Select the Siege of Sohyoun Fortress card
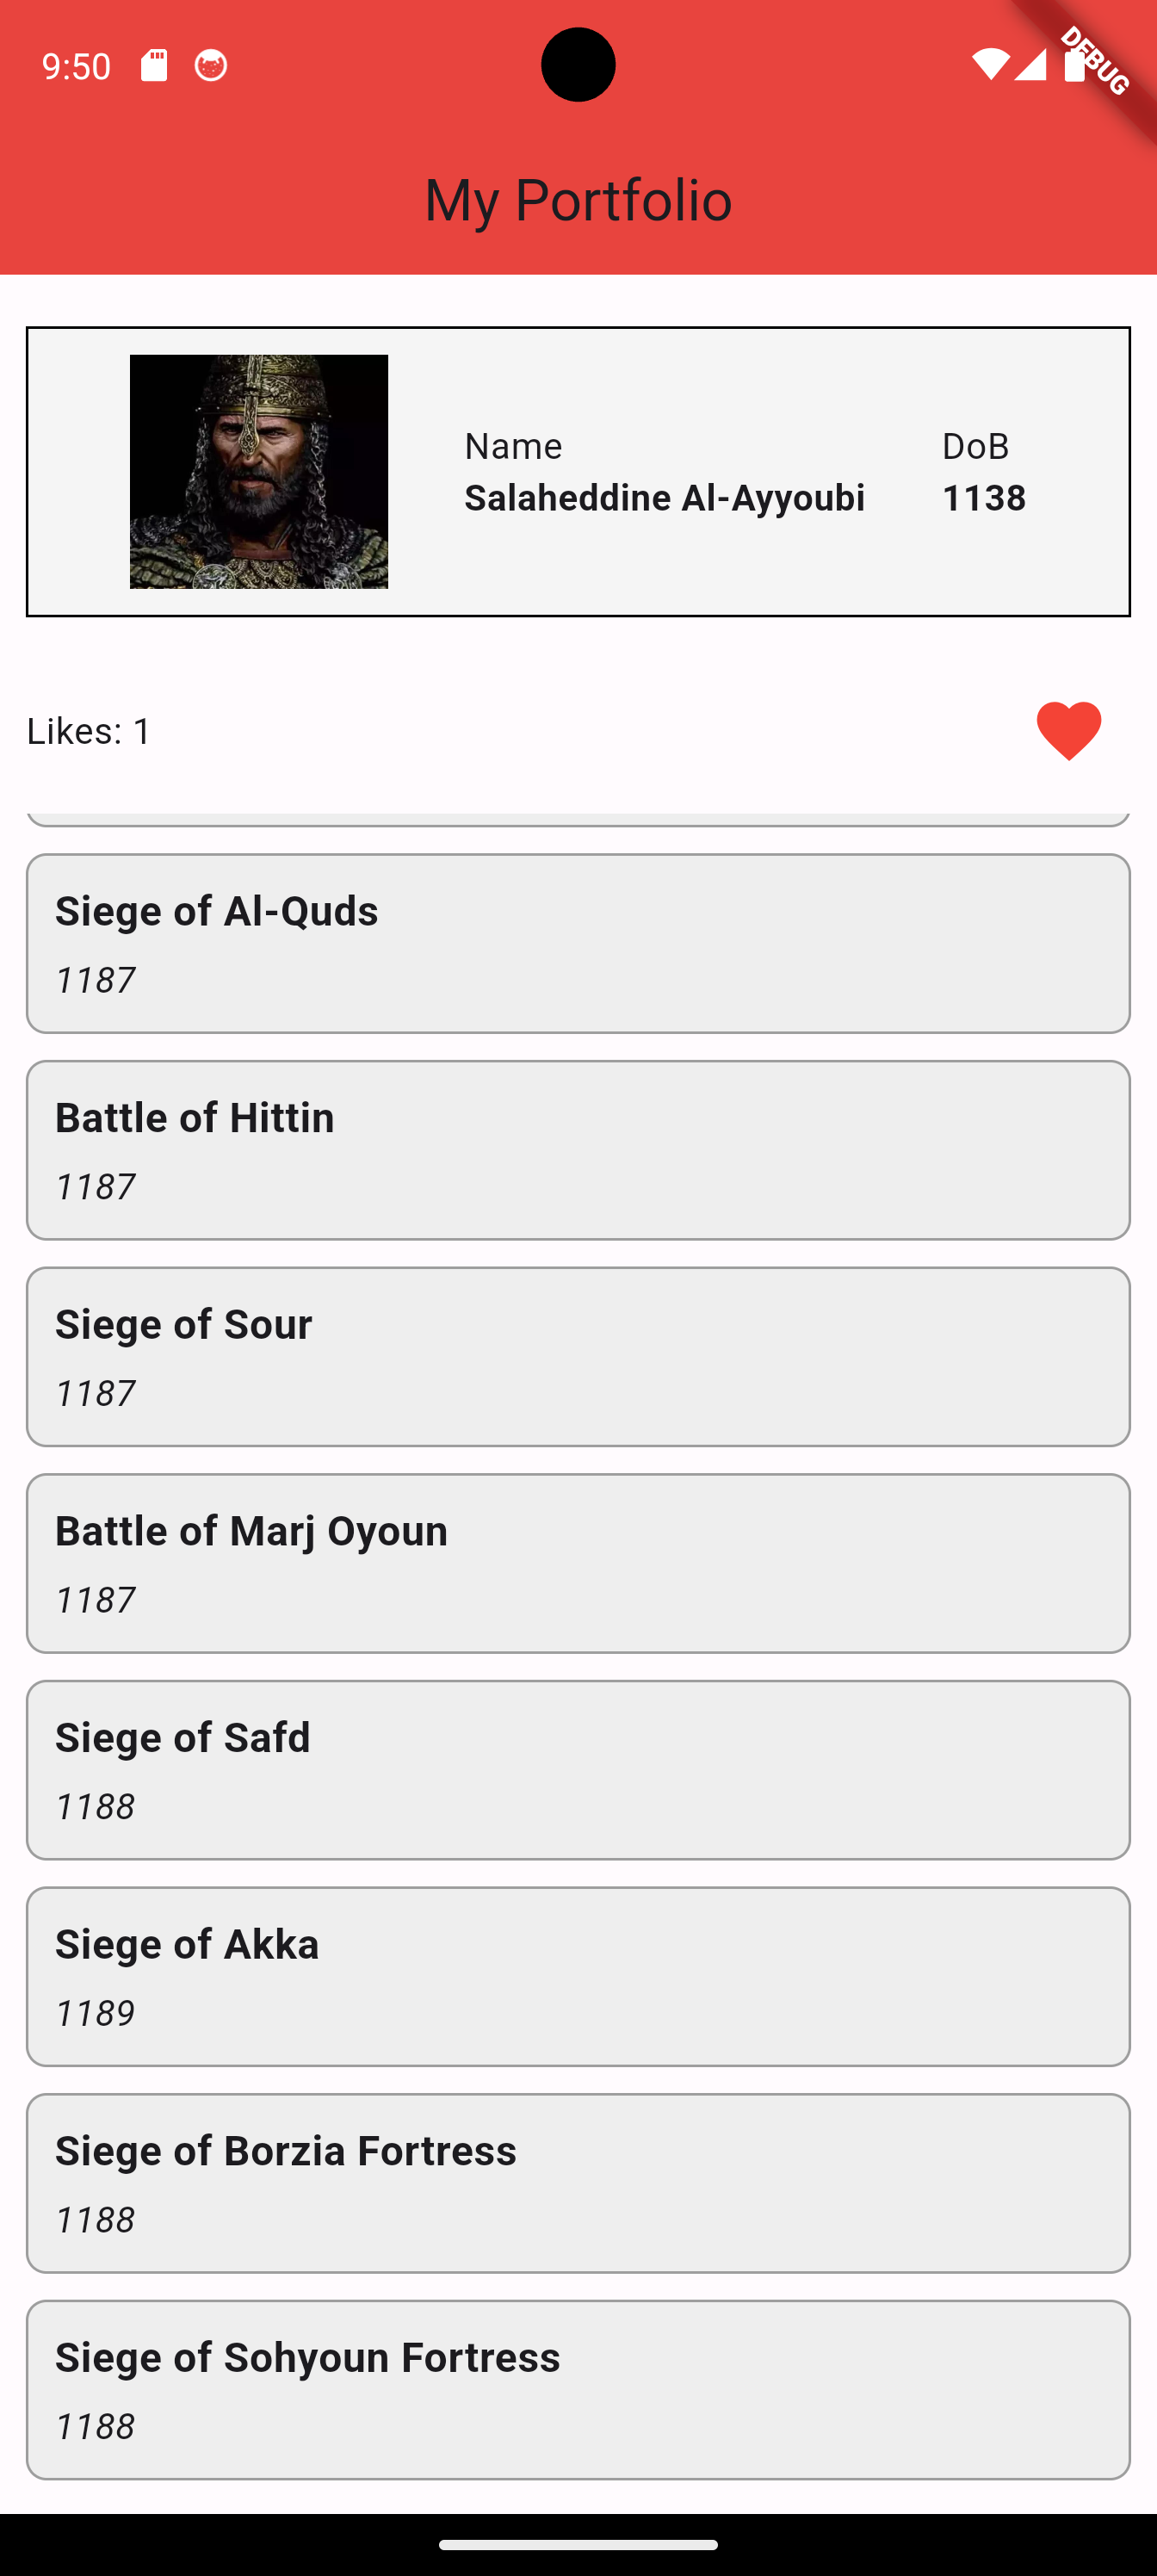Viewport: 1157px width, 2576px height. point(578,2389)
